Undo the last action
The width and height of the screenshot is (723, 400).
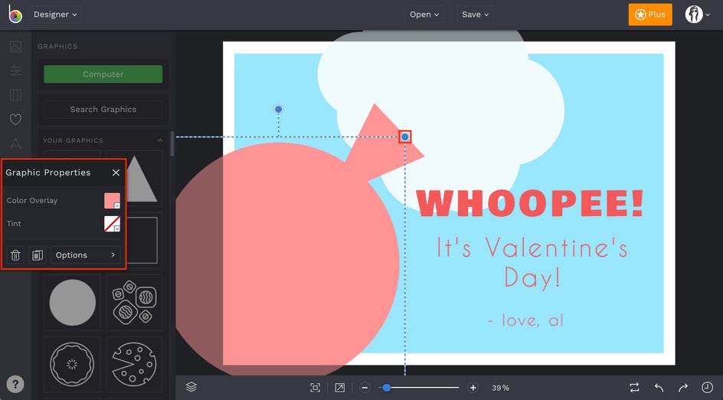tap(659, 388)
